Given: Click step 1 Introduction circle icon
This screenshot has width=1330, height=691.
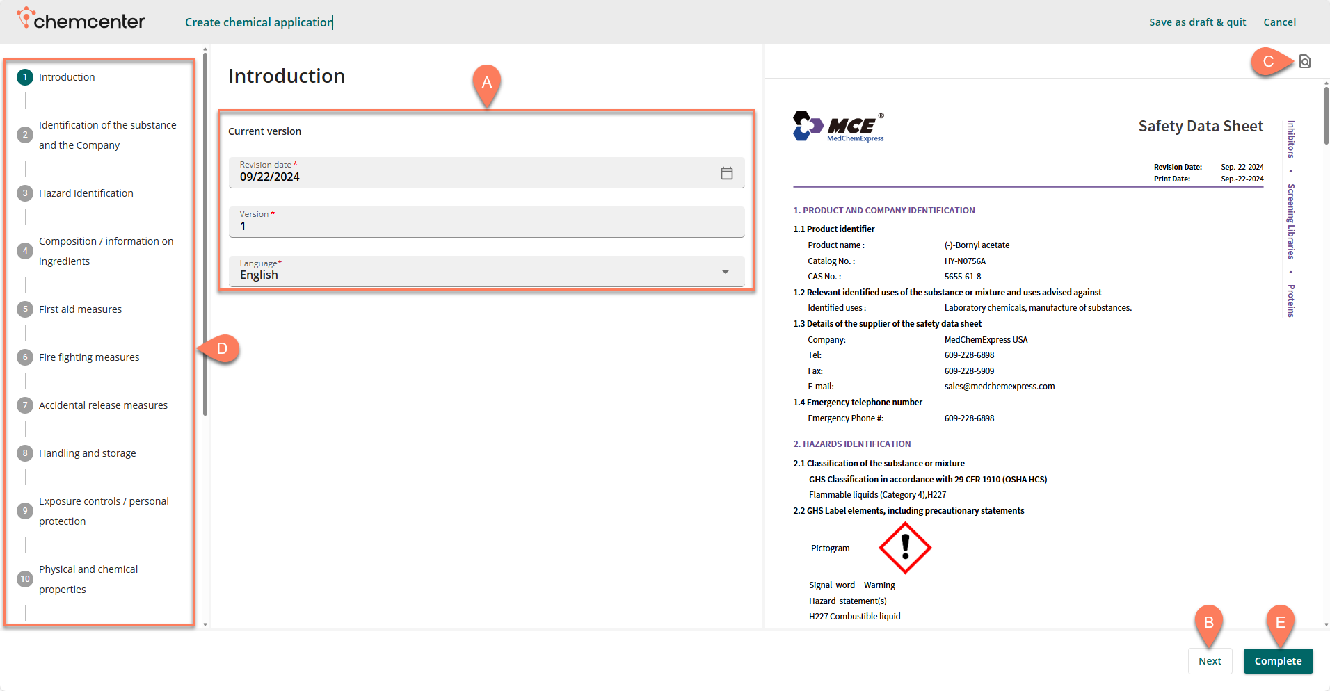Looking at the screenshot, I should click(x=25, y=77).
